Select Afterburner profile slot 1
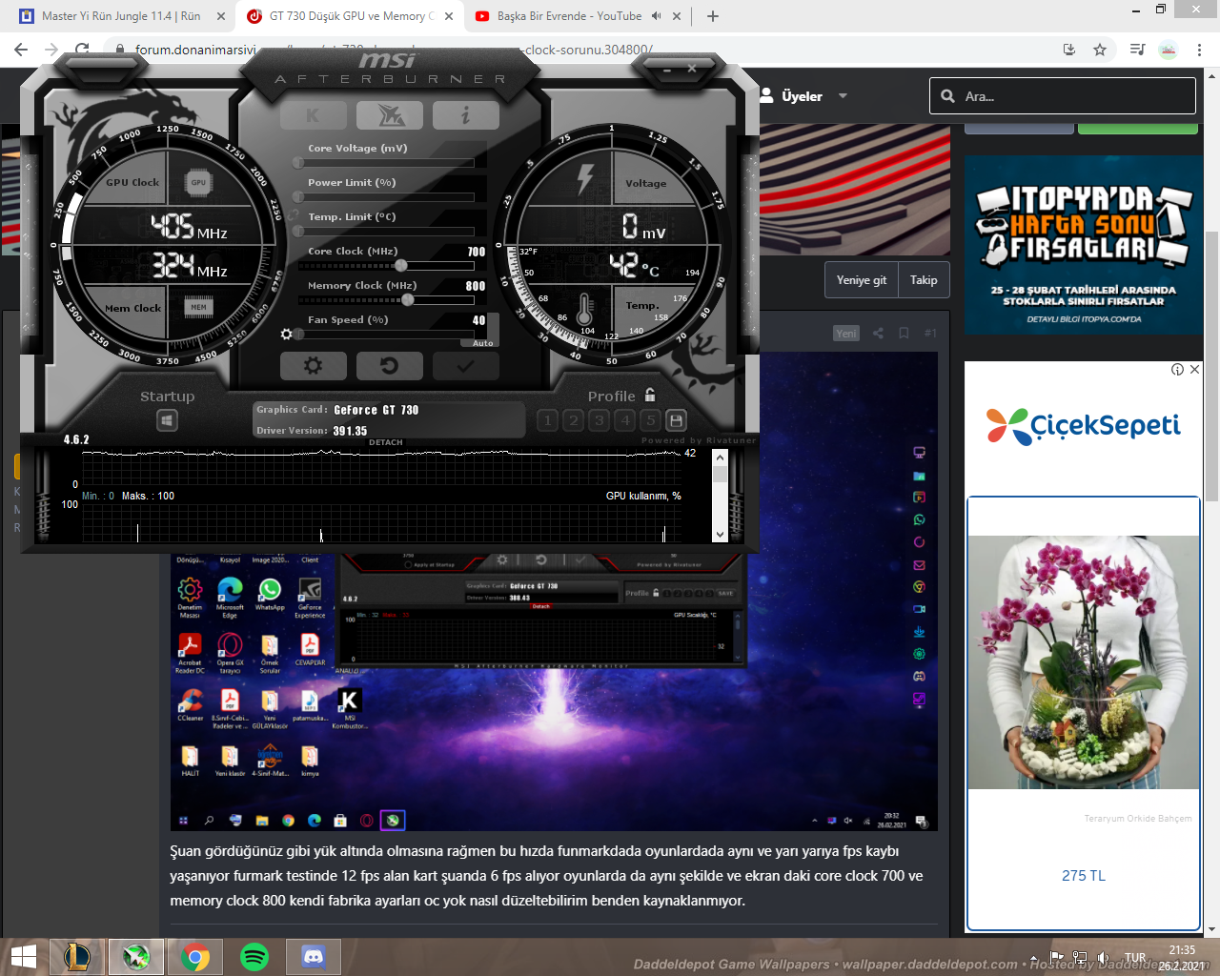The width and height of the screenshot is (1220, 976). click(547, 419)
